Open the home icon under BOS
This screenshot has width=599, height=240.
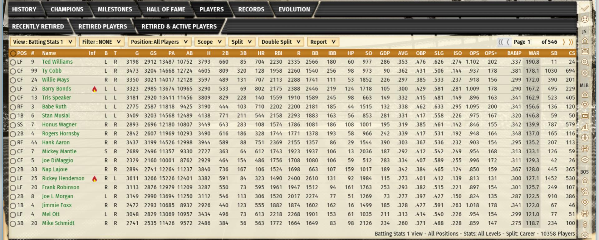(585, 181)
